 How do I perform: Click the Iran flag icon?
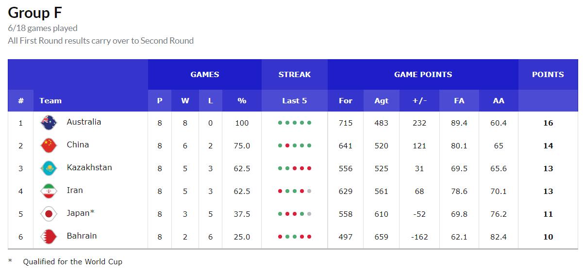click(x=49, y=191)
